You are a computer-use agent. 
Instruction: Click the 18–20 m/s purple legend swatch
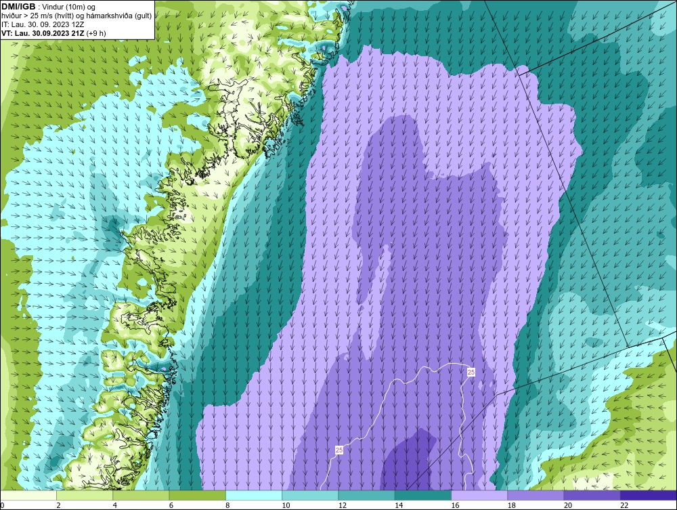click(536, 495)
